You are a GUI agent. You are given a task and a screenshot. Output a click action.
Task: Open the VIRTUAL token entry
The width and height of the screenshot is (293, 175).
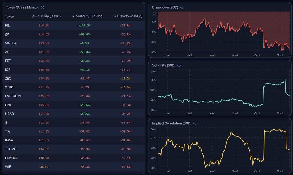click(12, 43)
